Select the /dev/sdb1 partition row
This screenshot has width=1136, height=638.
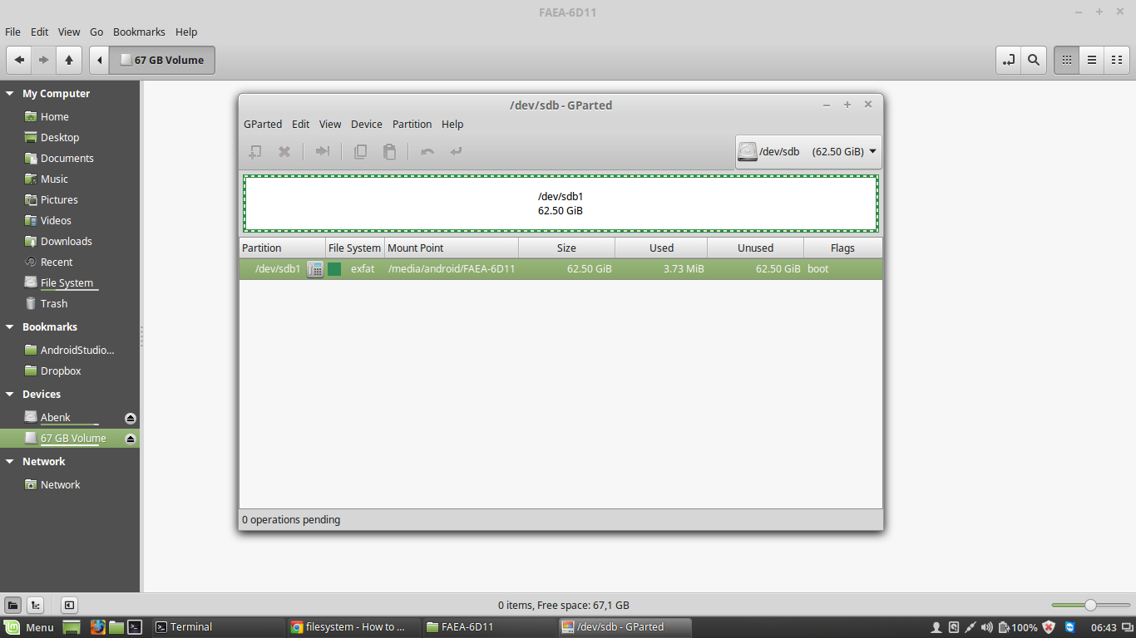pos(561,269)
